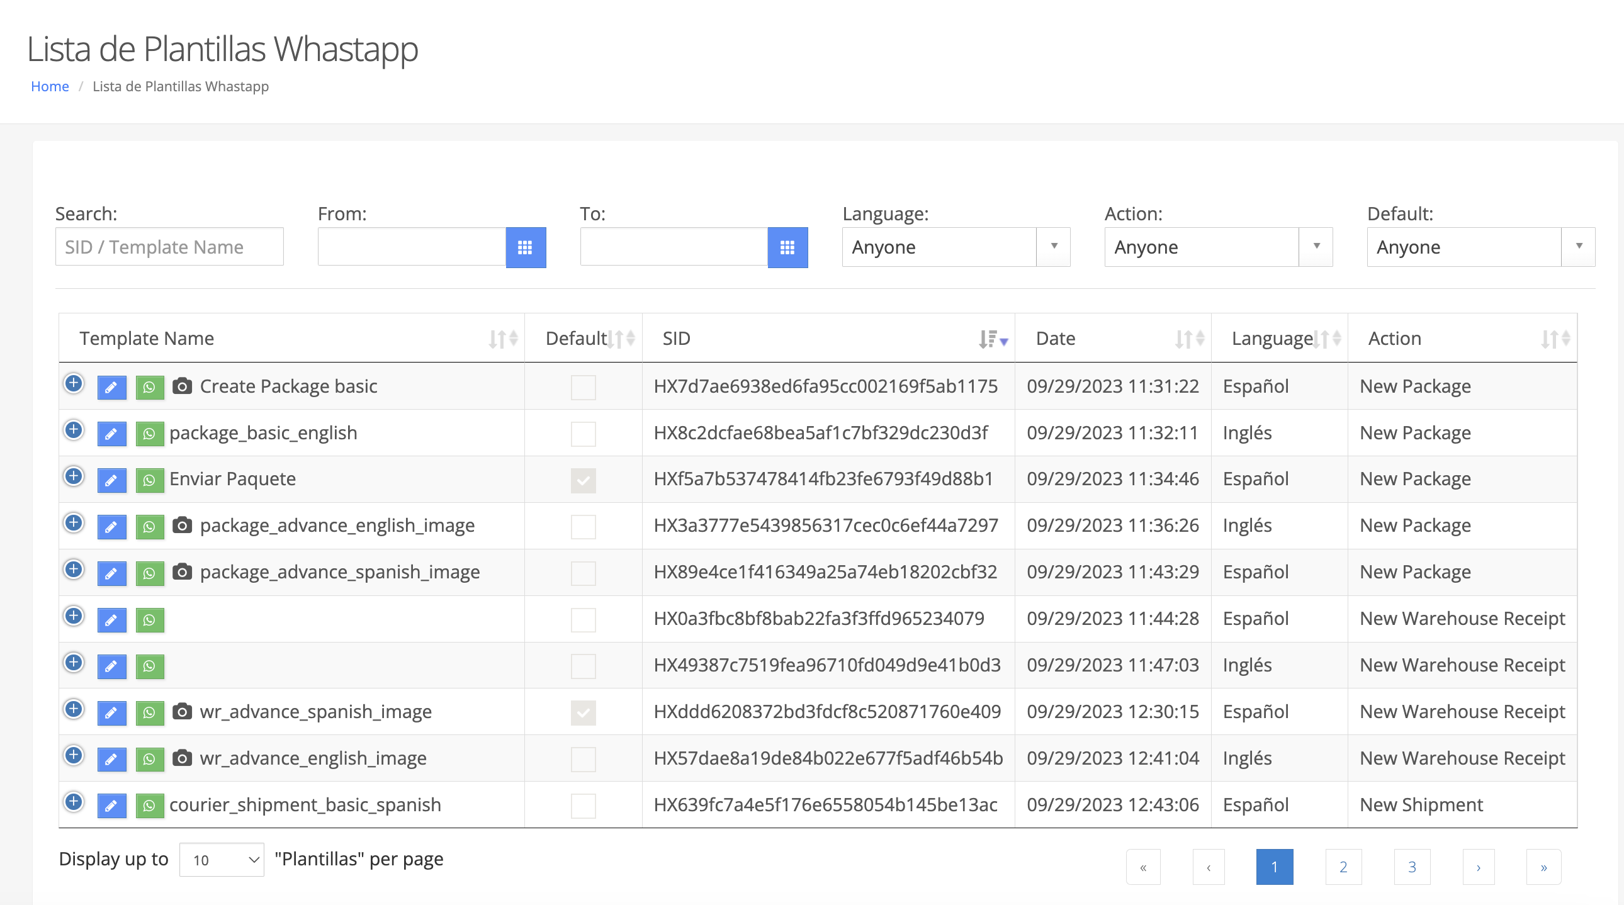Image resolution: width=1624 pixels, height=905 pixels.
Task: Click WhatsApp icon for package_basic_english
Action: tap(150, 434)
